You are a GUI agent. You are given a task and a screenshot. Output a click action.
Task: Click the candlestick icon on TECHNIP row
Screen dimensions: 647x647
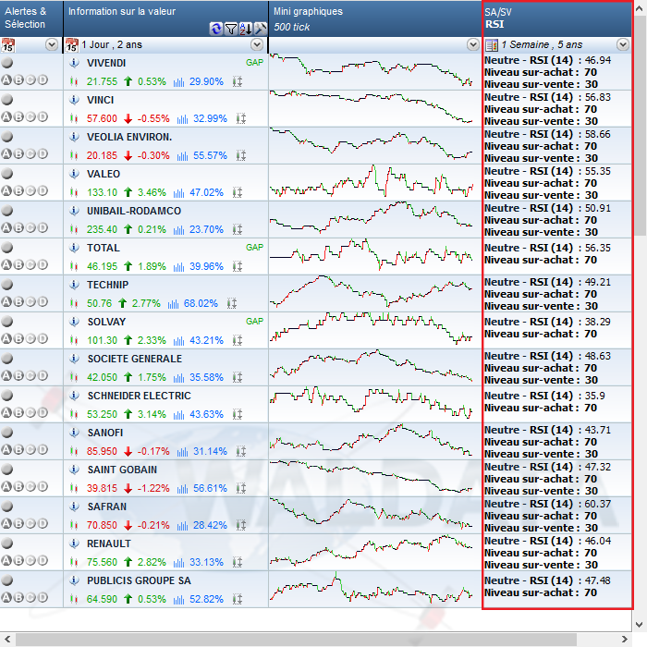point(74,303)
